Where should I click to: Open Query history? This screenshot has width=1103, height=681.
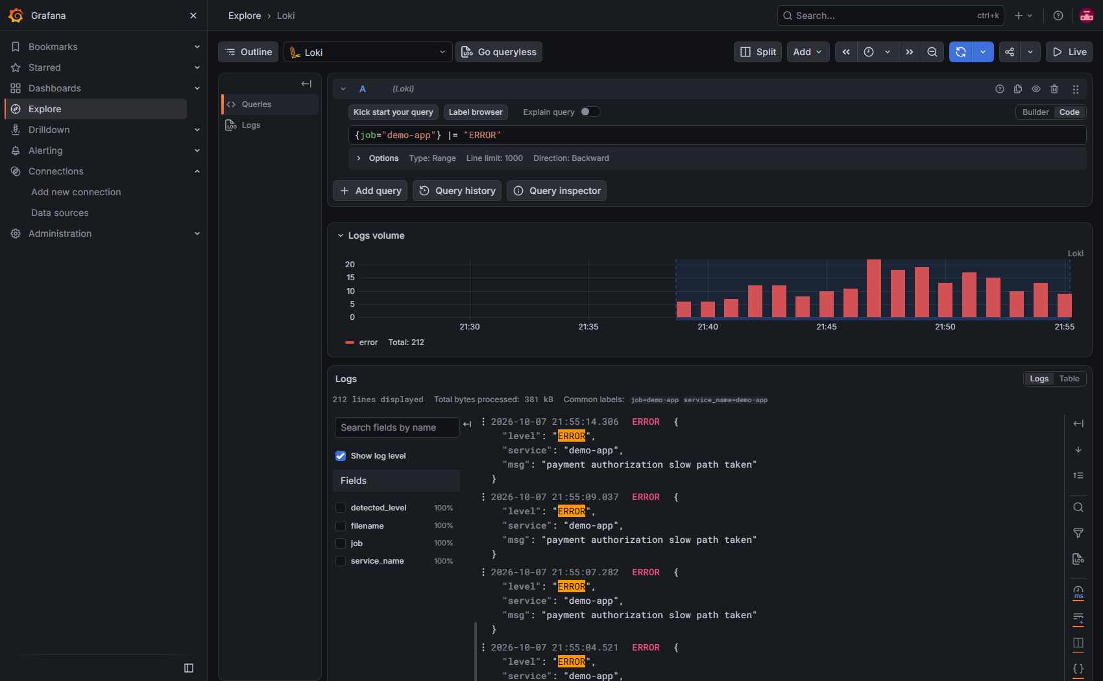(x=457, y=191)
